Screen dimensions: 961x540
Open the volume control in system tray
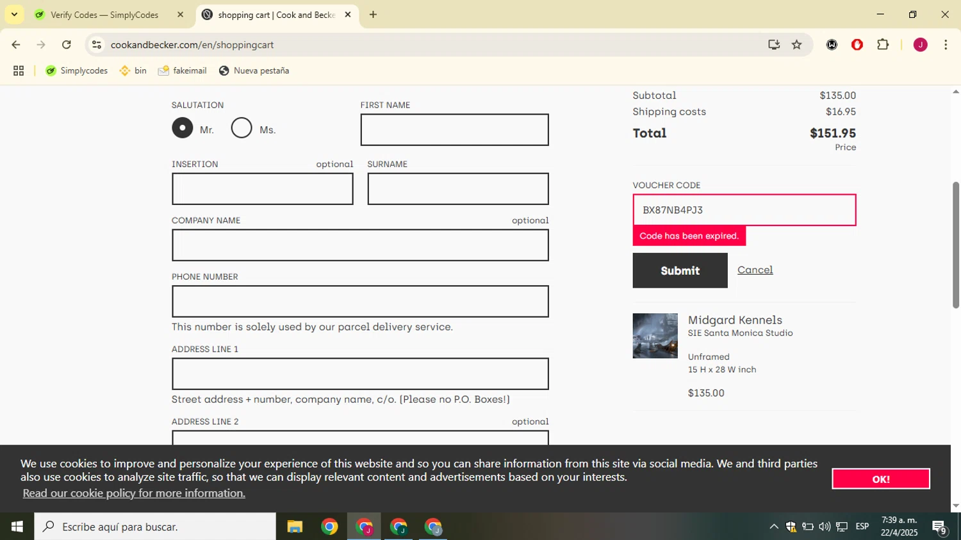click(825, 527)
